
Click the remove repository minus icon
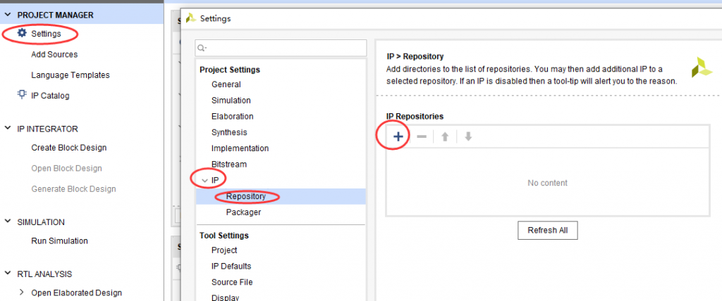(x=422, y=136)
